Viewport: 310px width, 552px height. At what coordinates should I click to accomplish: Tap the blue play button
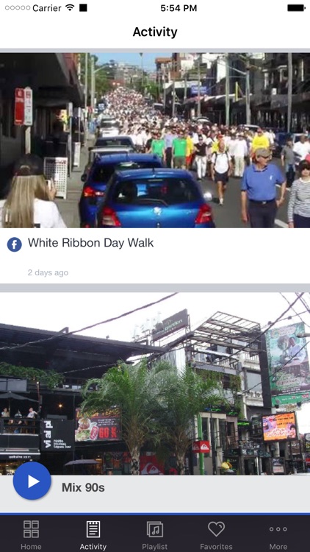(32, 481)
